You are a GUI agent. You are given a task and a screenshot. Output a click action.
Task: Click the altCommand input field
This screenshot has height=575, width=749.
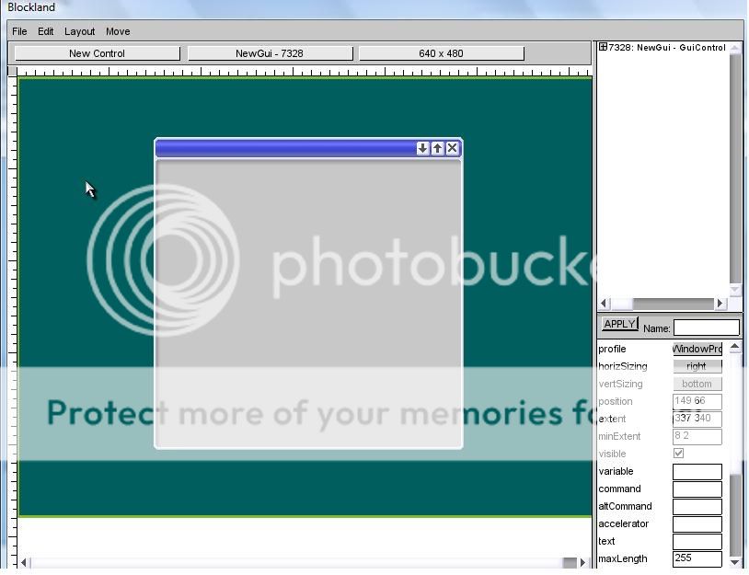[697, 507]
